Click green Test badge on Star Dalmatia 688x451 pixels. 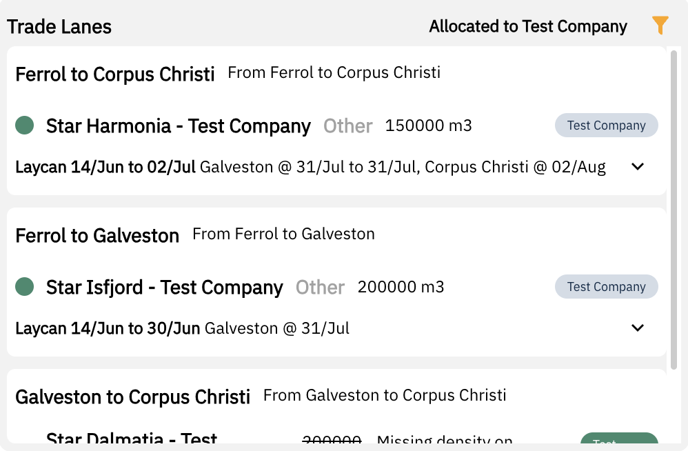(x=618, y=439)
